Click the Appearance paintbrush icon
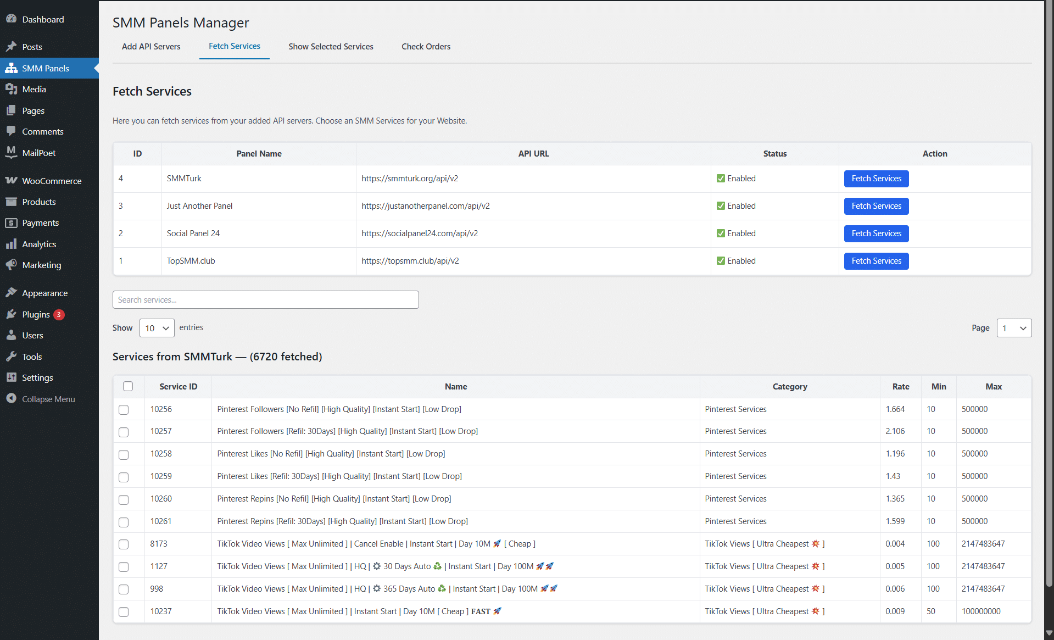 tap(11, 293)
